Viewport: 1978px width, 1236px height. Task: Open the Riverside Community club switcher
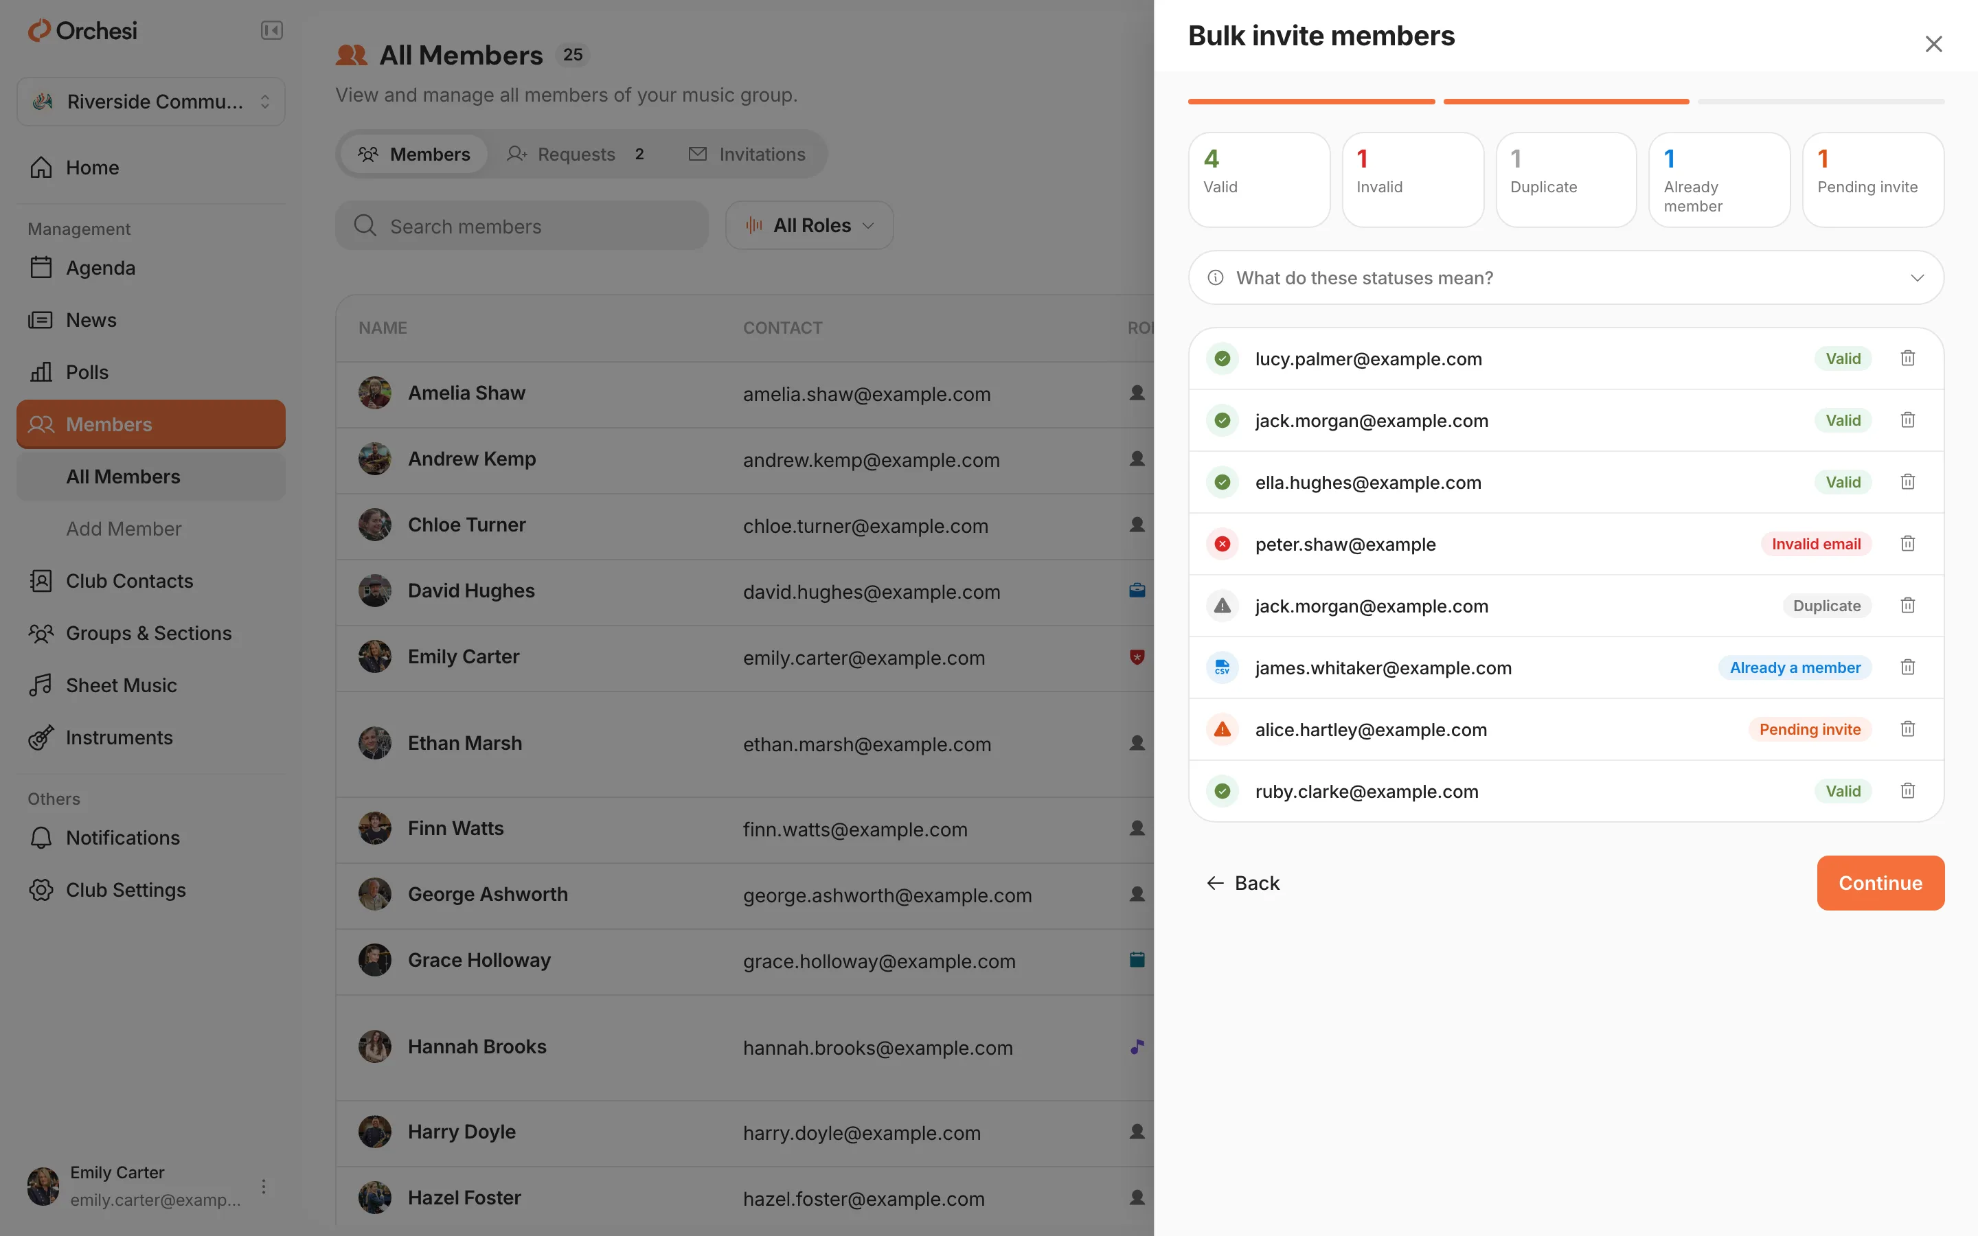point(151,102)
